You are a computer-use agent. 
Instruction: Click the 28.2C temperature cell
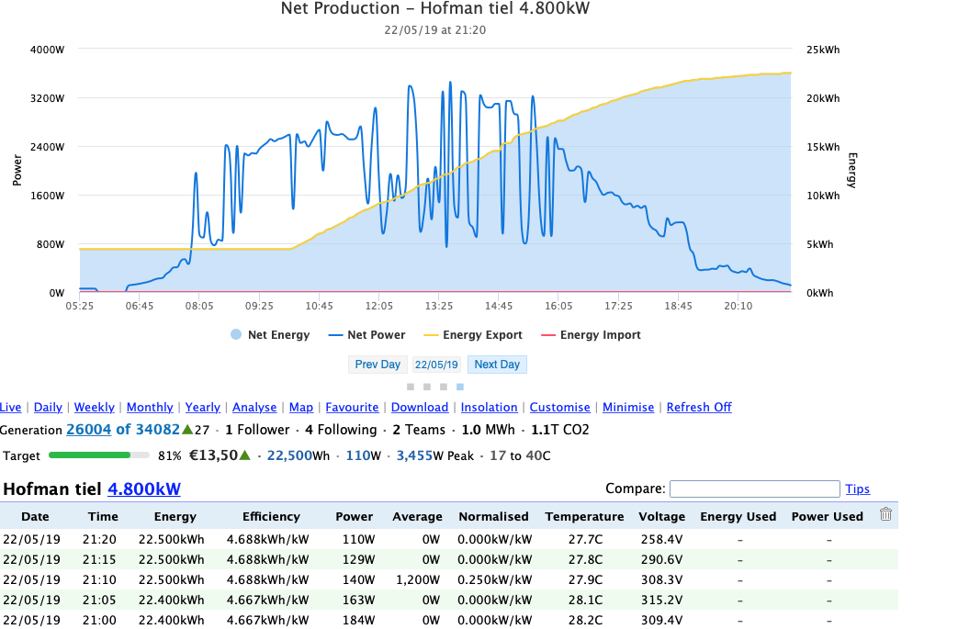pos(585,620)
